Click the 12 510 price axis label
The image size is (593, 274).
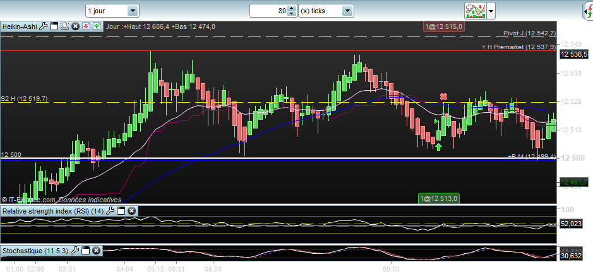(x=571, y=130)
